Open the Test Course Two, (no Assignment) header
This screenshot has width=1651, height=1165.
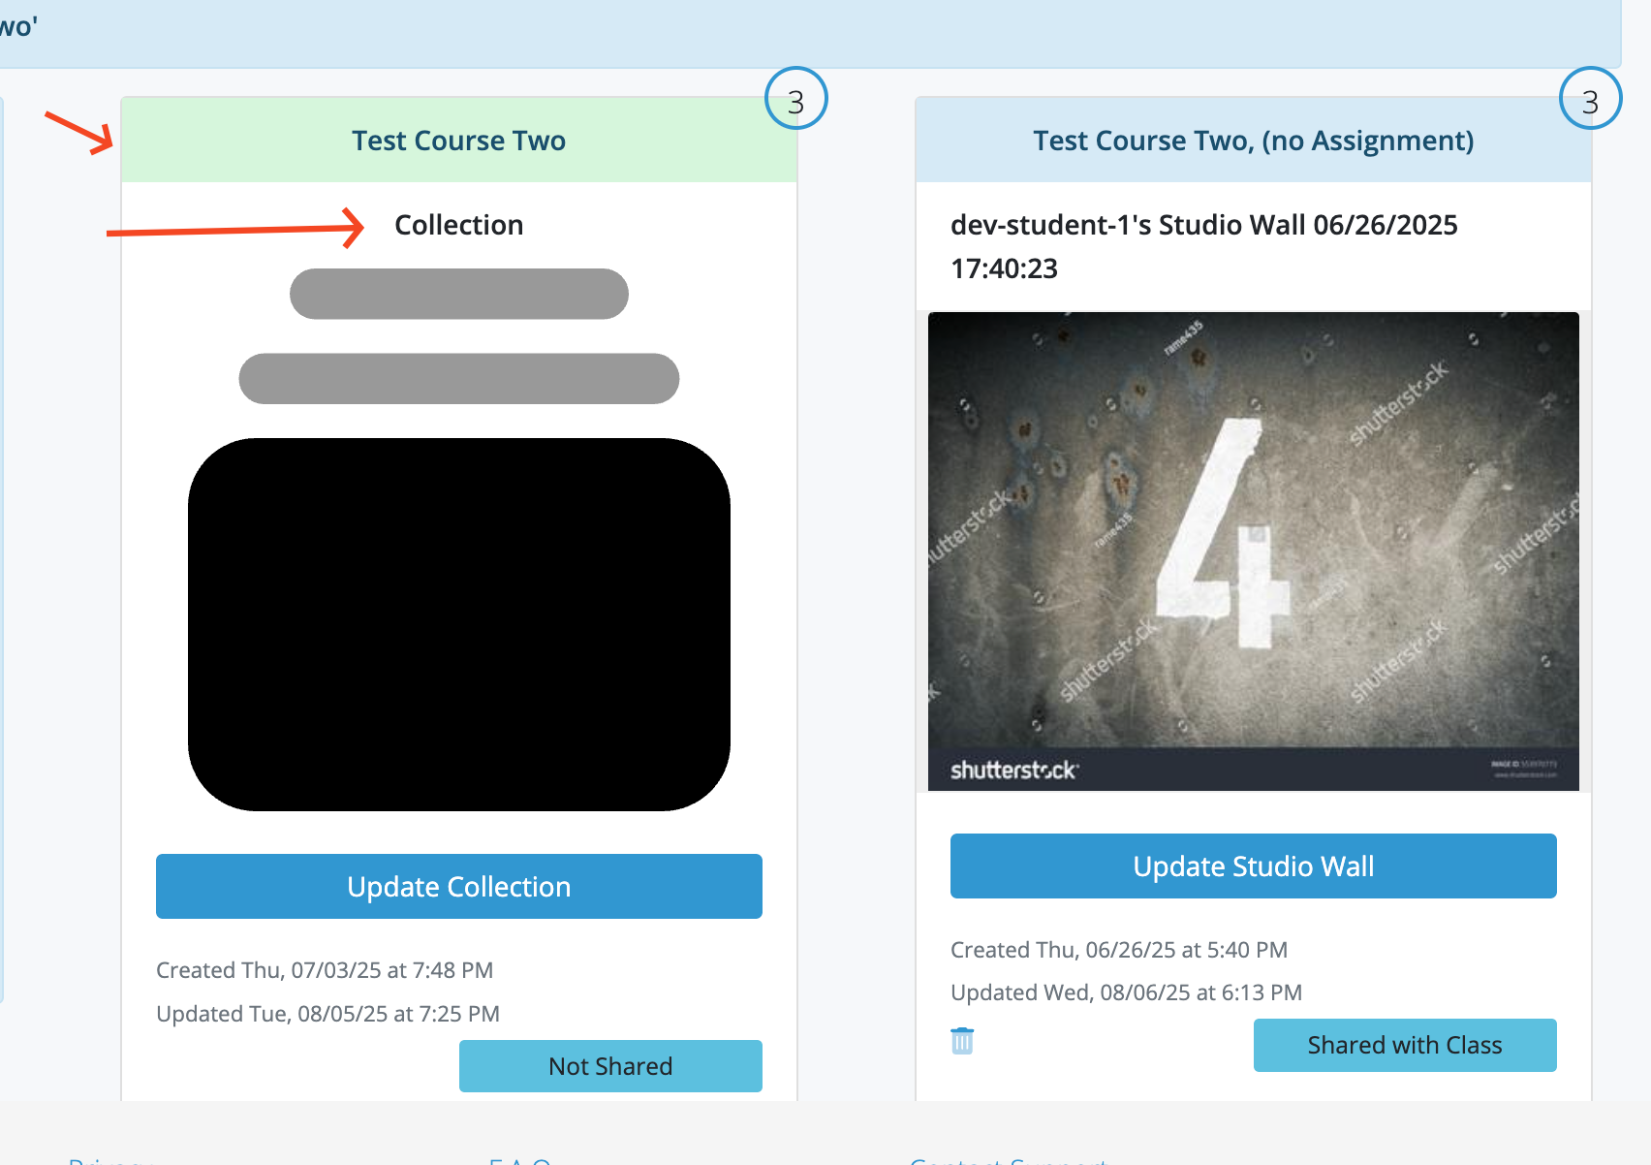tap(1253, 141)
